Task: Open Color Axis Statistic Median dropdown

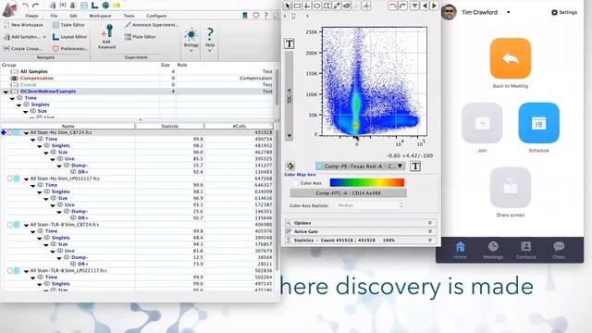Action: pos(370,205)
